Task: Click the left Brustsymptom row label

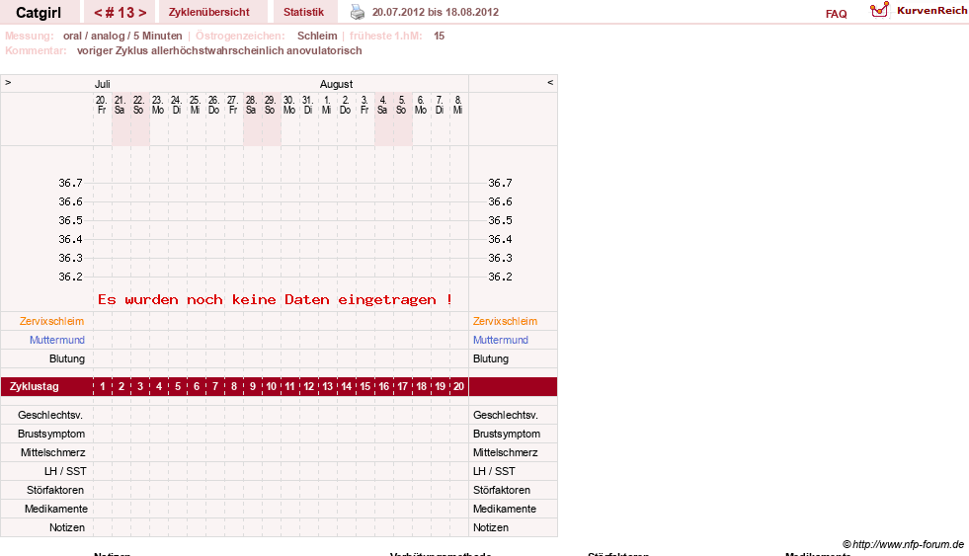Action: (x=51, y=434)
